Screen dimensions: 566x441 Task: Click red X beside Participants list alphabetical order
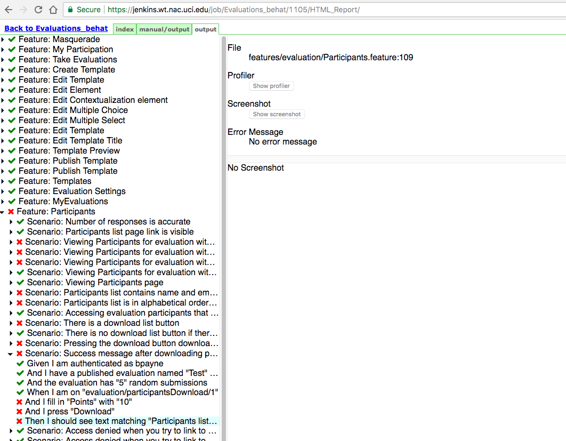[20, 303]
